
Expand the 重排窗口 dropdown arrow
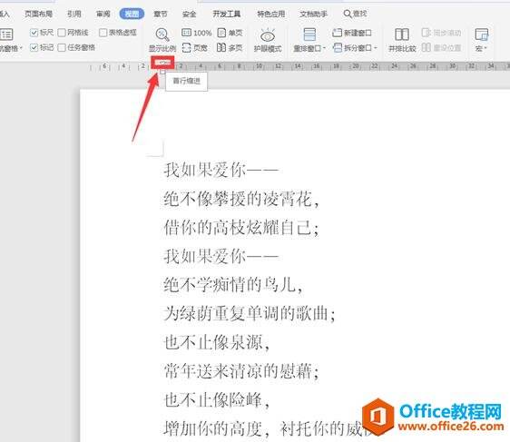(x=324, y=48)
